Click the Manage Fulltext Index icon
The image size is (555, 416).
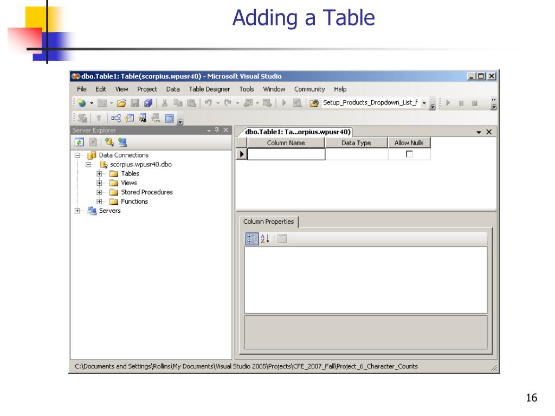point(143,118)
